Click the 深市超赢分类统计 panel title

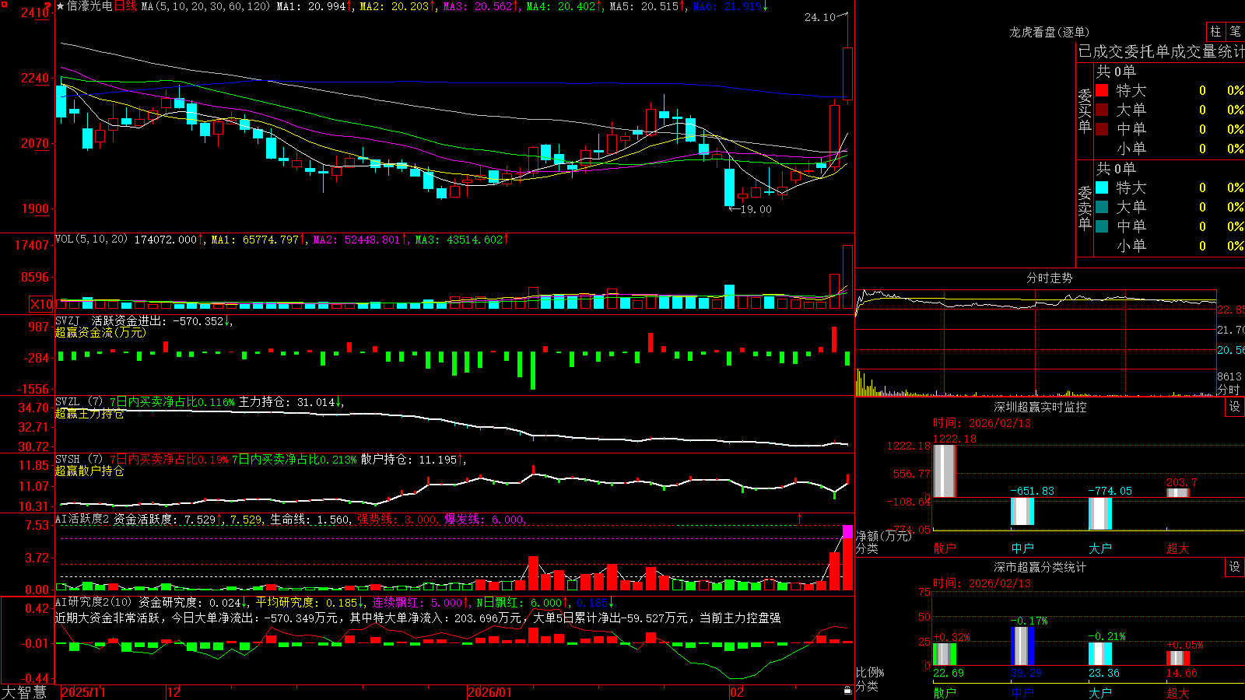click(1040, 567)
